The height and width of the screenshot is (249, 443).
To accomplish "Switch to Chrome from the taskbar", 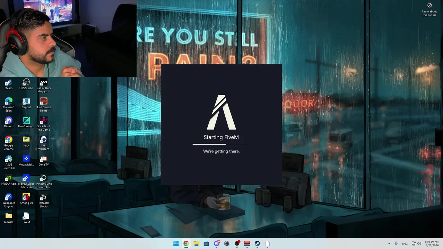I will tap(186, 243).
